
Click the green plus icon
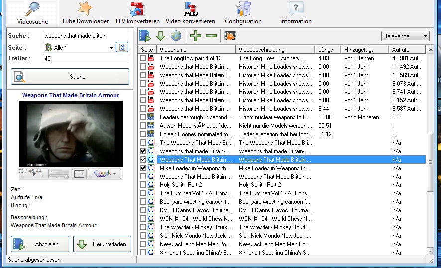[196, 36]
